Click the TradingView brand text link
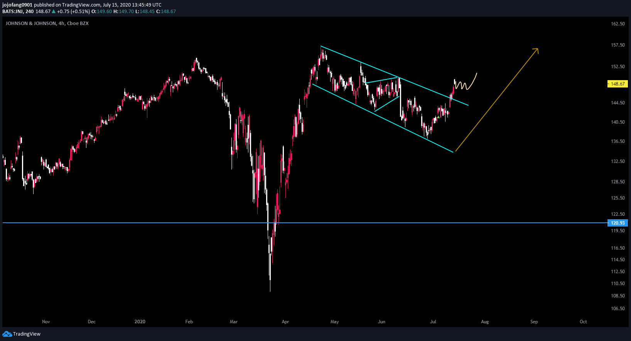This screenshot has height=341, width=631. pos(27,334)
